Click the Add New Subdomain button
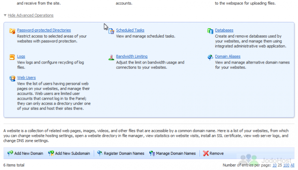298x170 pixels. click(69, 153)
